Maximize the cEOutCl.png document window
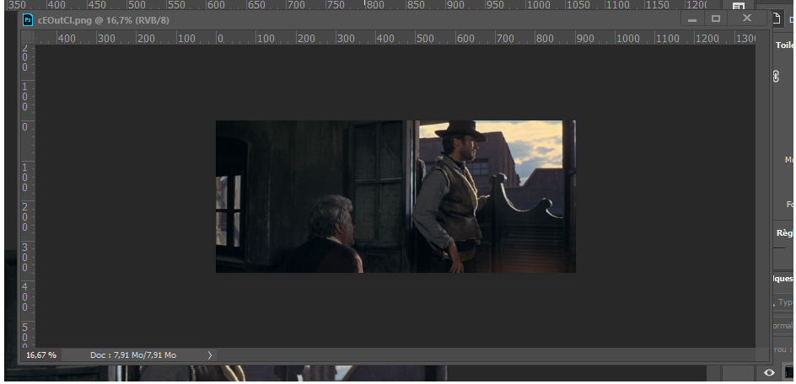Screen dimensions: 796x384 tap(716, 19)
